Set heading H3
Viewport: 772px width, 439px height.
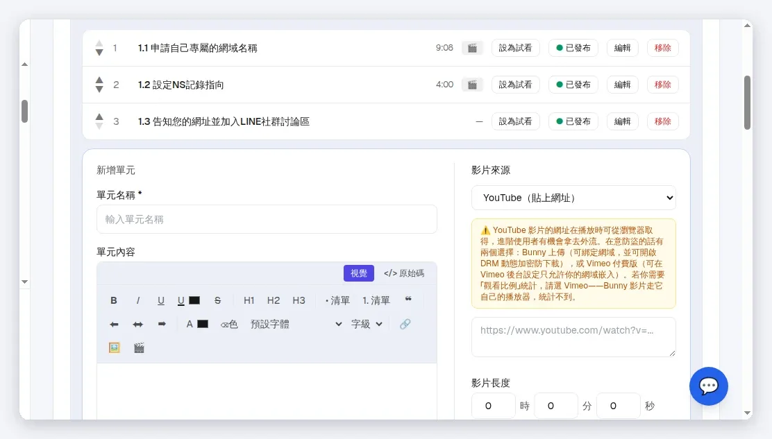pos(299,300)
